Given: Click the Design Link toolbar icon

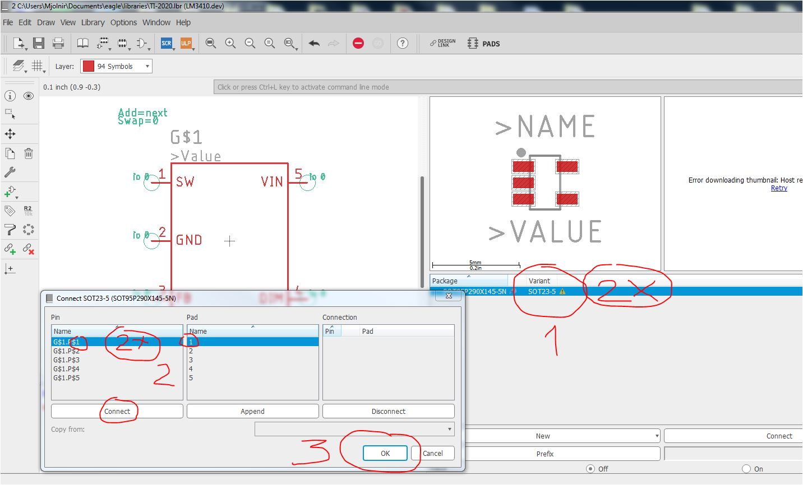Looking at the screenshot, I should click(442, 43).
